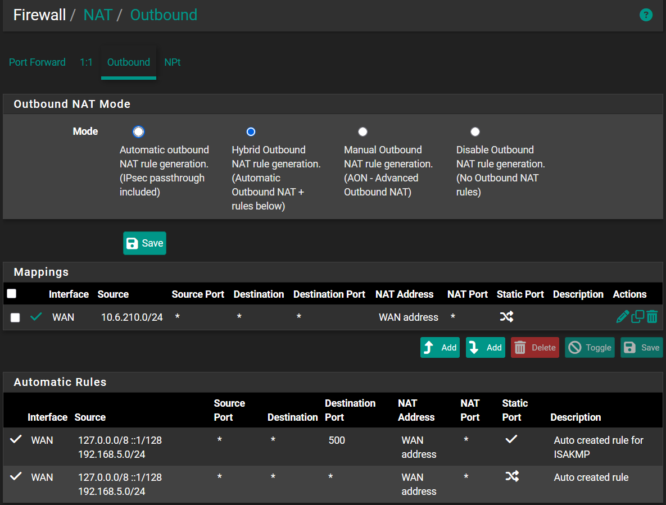Click the NAT breadcrumb link
Screen dimensions: 666x505
tap(98, 15)
